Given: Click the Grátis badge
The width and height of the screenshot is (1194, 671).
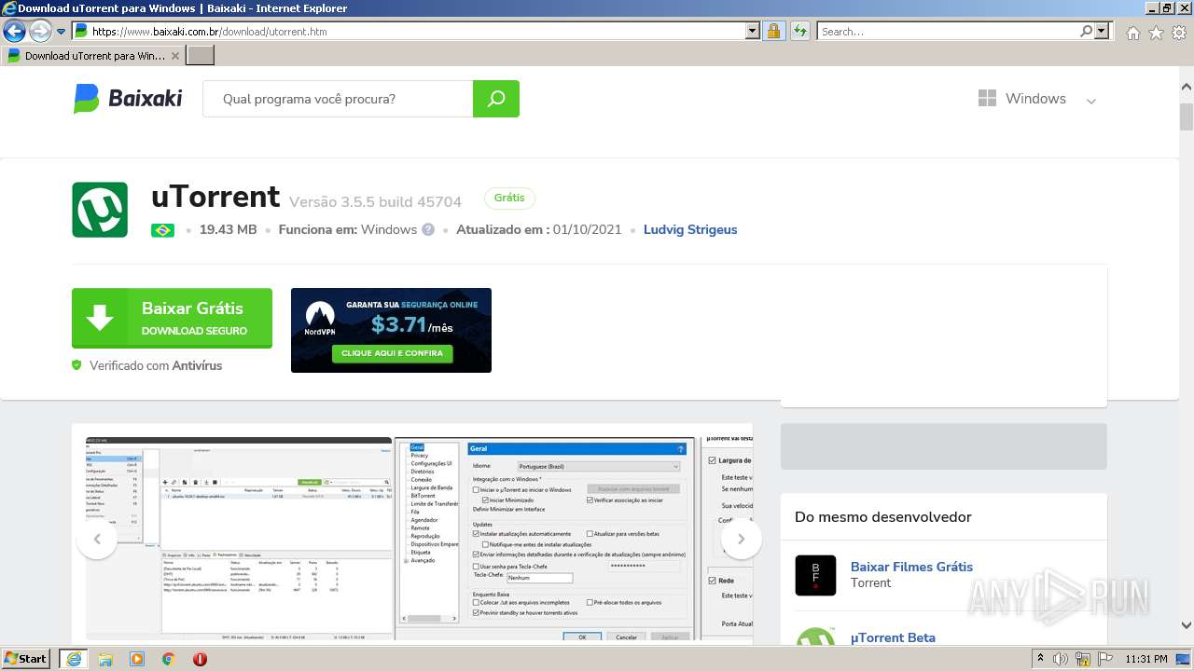Looking at the screenshot, I should point(509,198).
